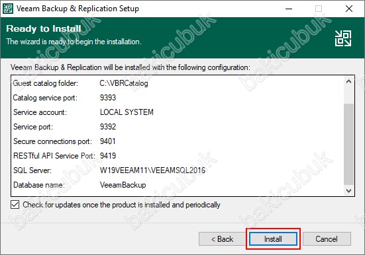Viewport: 365px width, 255px height.
Task: Select the W19VEEAM11\VEEAMSQL2016 SQL Server value
Action: [152, 170]
